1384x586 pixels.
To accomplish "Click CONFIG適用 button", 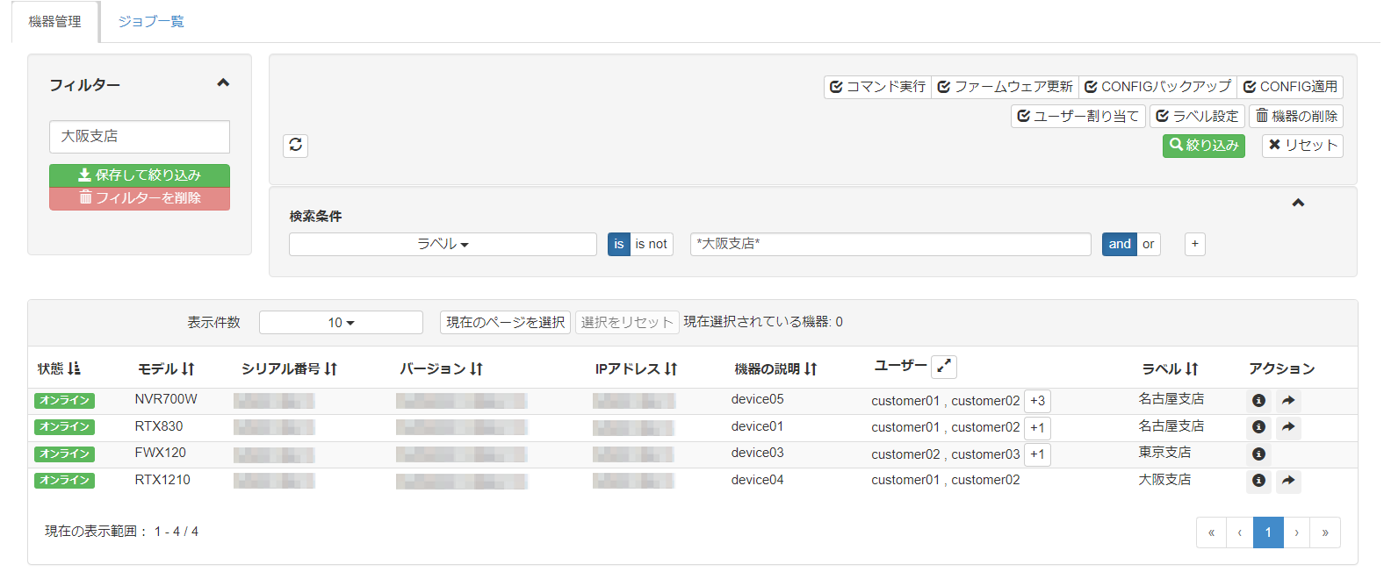I will (x=1290, y=87).
